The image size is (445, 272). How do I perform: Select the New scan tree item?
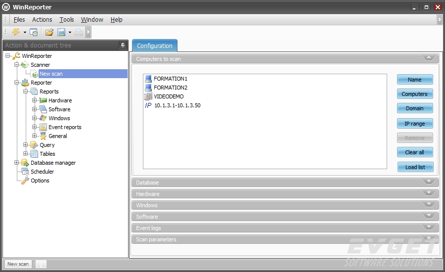[51, 74]
